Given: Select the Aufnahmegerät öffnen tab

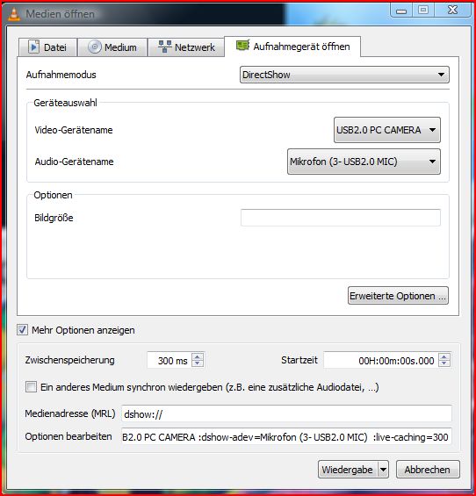Looking at the screenshot, I should pos(292,47).
